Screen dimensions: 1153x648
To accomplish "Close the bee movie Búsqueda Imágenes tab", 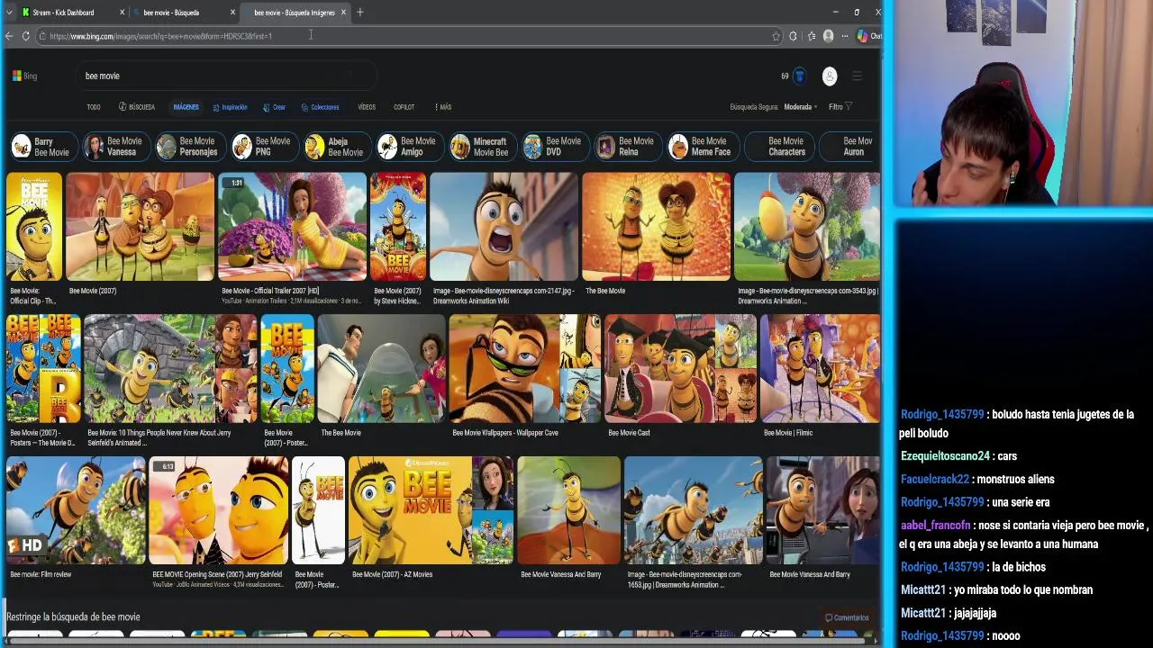I will coord(343,13).
